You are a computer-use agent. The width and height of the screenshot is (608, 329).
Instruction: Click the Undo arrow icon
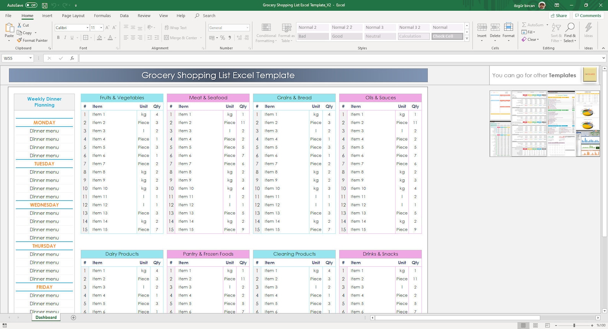(54, 5)
